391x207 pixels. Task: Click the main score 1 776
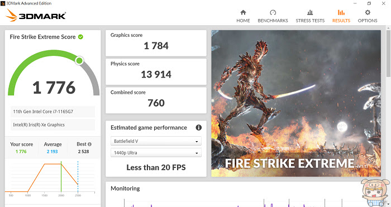[x=54, y=88]
